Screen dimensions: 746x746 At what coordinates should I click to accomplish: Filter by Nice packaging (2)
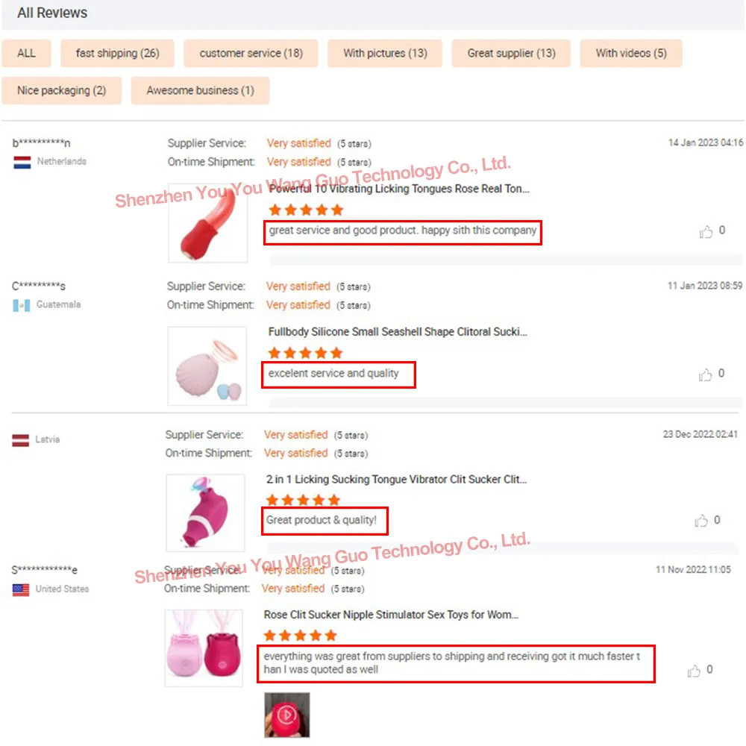pos(61,90)
